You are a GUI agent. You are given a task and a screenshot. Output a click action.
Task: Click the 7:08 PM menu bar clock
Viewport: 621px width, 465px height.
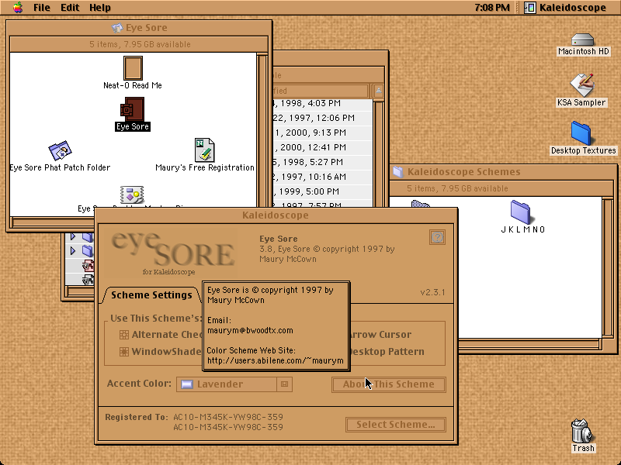click(x=492, y=8)
